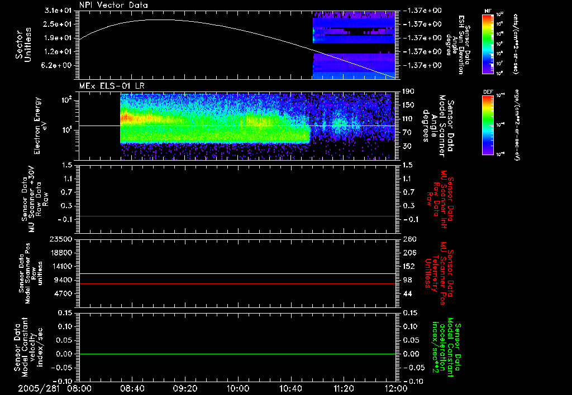This screenshot has height=395, width=572.
Task: Click the '18800' scanner position tick
Action: click(x=61, y=253)
